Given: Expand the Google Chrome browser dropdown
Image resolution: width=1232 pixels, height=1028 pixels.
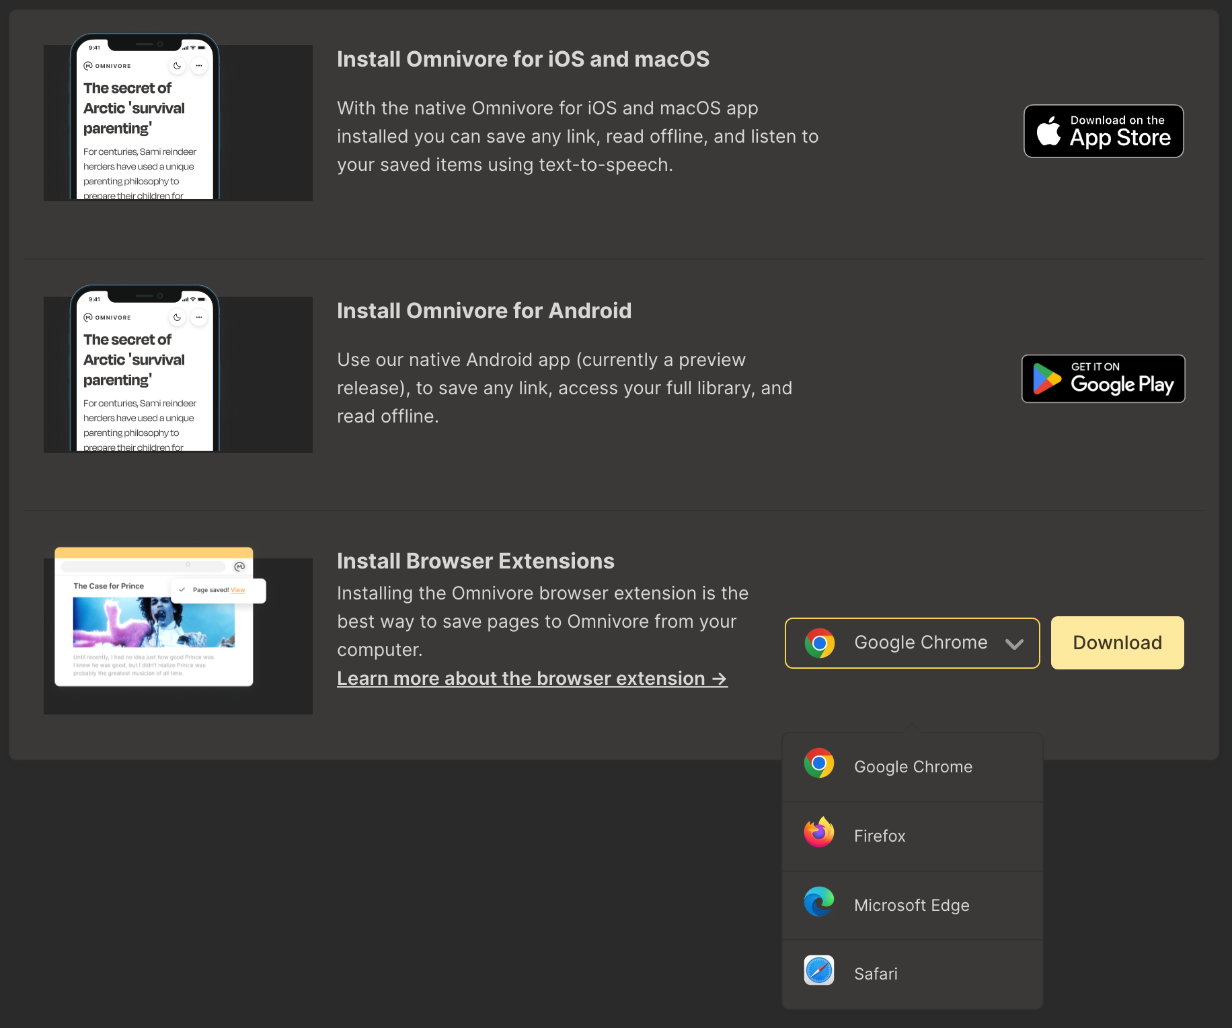Looking at the screenshot, I should [912, 642].
